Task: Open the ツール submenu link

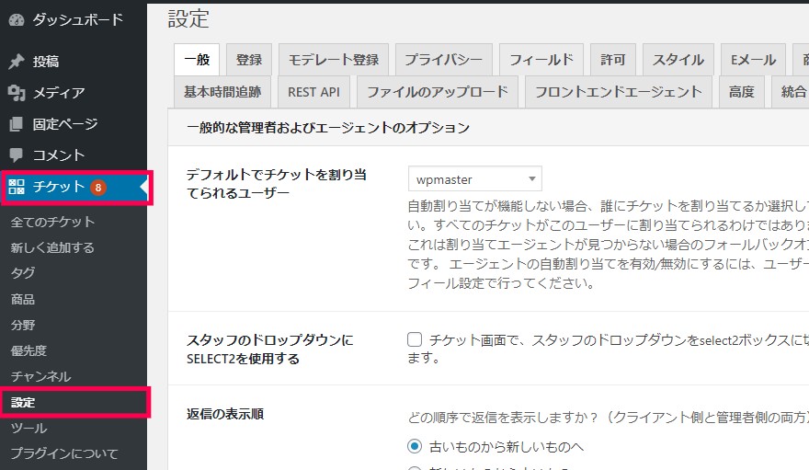Action: [x=28, y=429]
